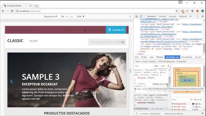
Task: Show more DevTools tabs with the chevron
Action: (191, 16)
